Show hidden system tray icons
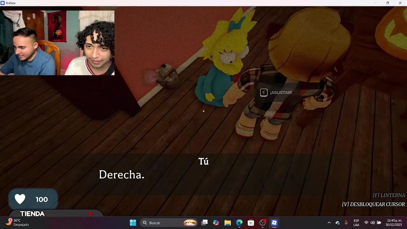Screen dimensions: 407x229 329,223
